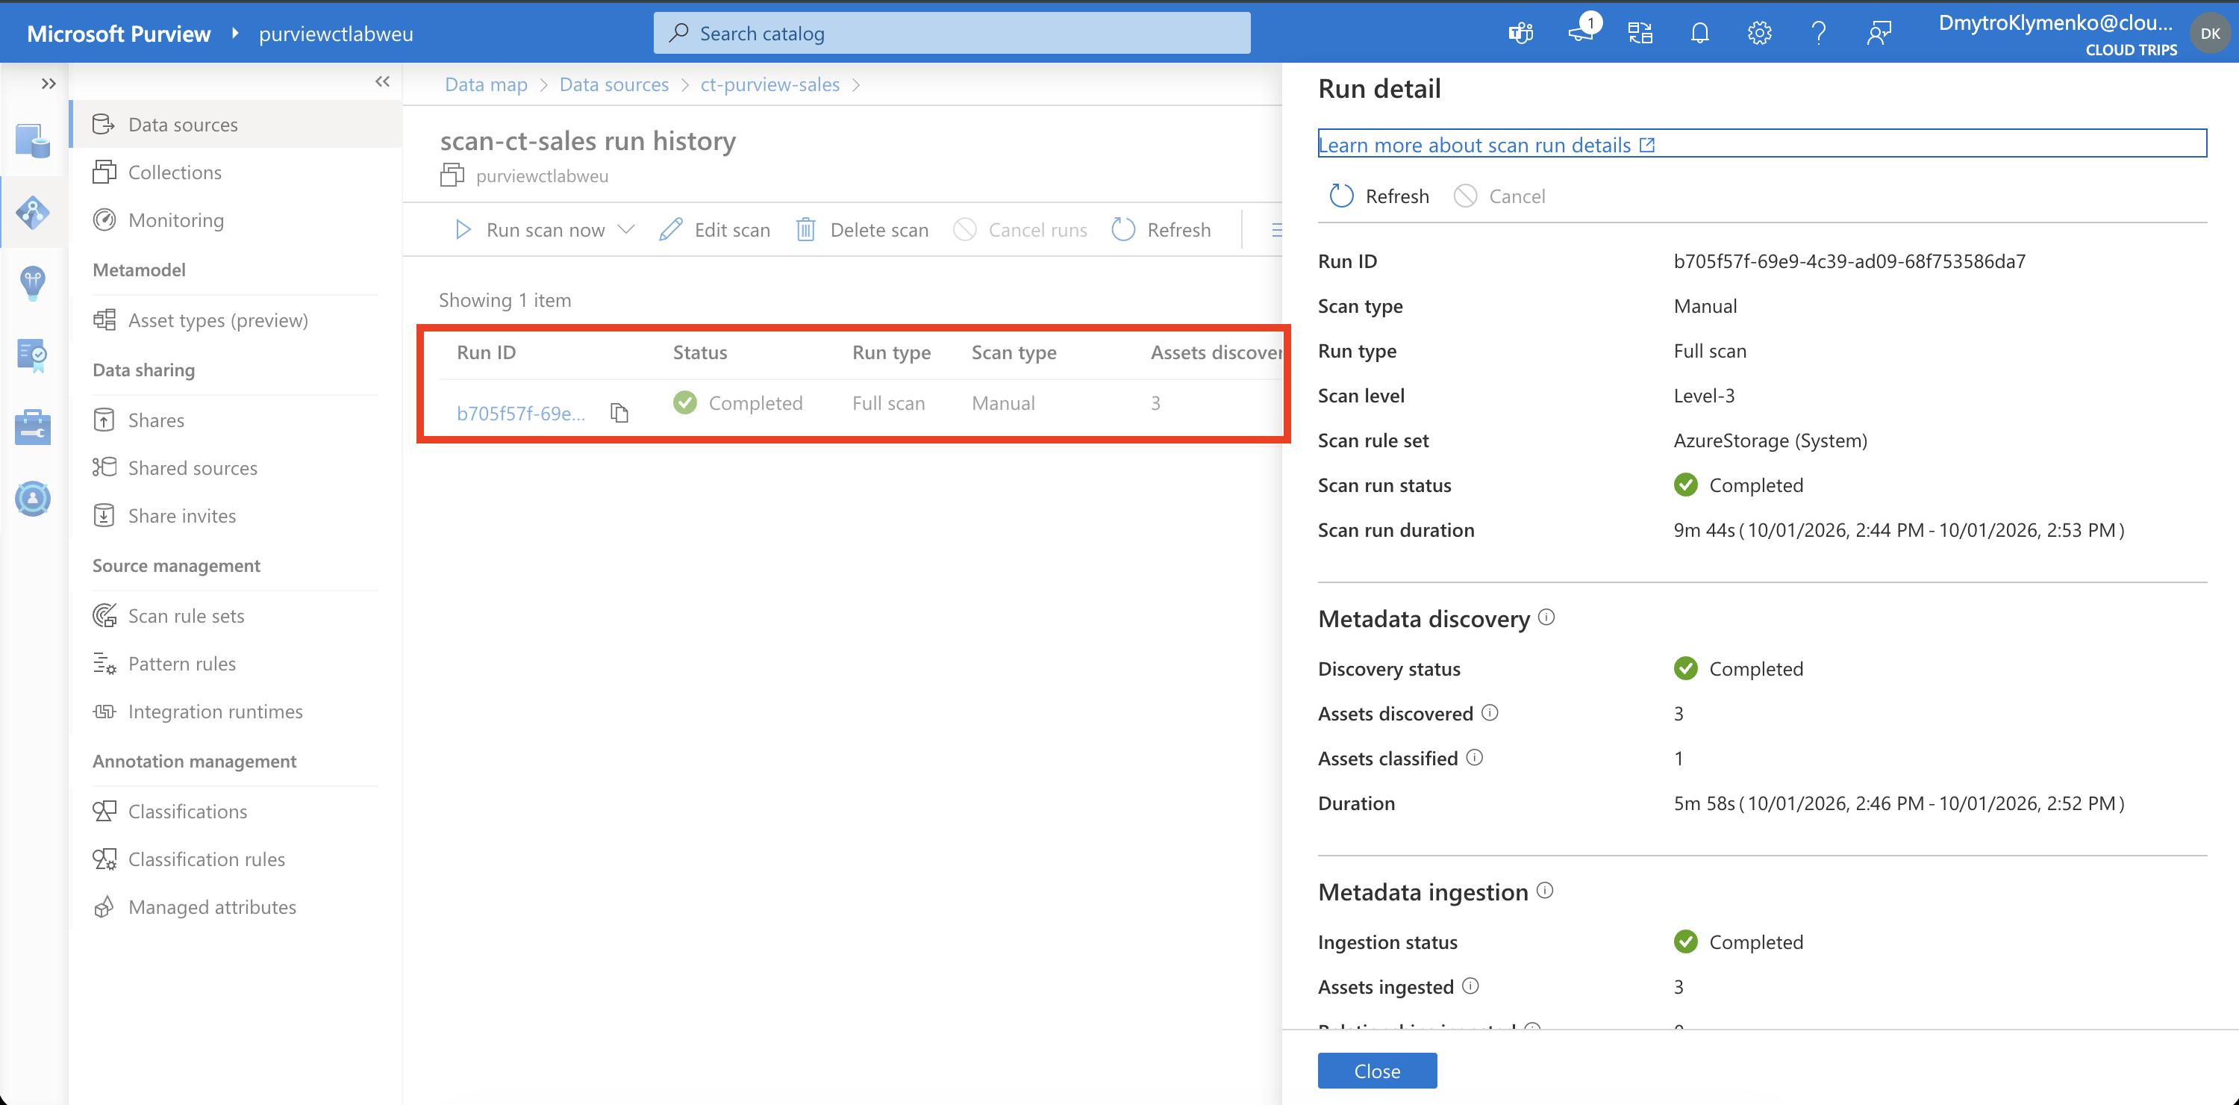This screenshot has height=1105, width=2239.
Task: Open settings gear in top bar
Action: 1759,34
